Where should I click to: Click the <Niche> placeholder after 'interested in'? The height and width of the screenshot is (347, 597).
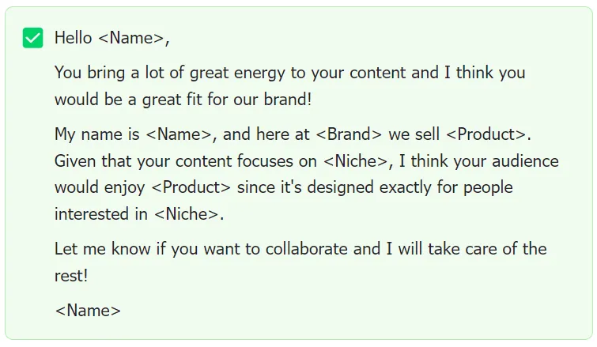tap(187, 214)
